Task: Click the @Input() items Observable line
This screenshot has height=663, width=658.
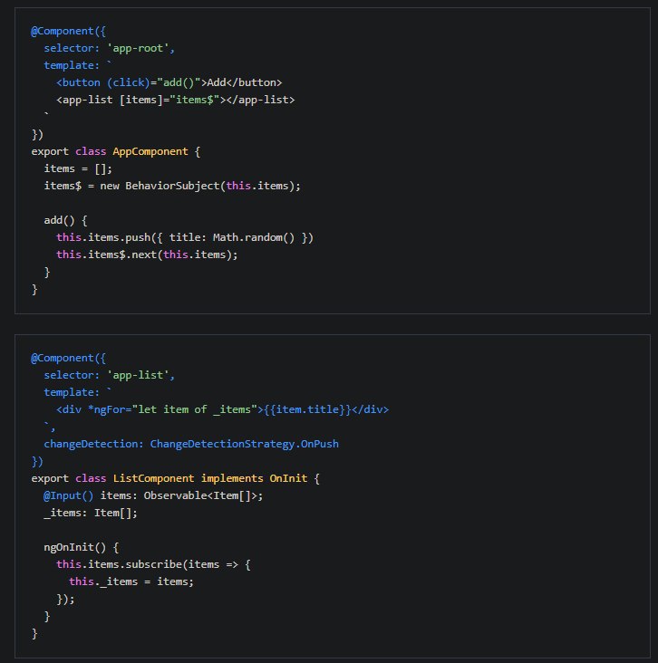Action: click(153, 495)
